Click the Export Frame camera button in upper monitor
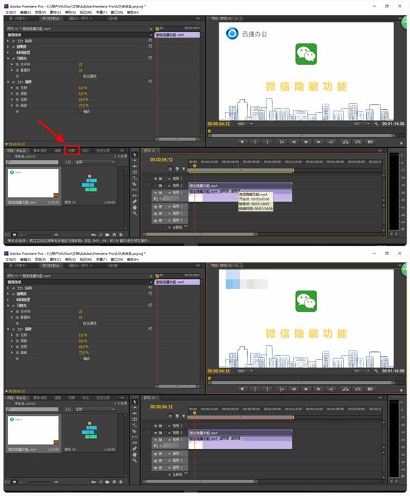The width and height of the screenshot is (410, 496). click(x=370, y=142)
